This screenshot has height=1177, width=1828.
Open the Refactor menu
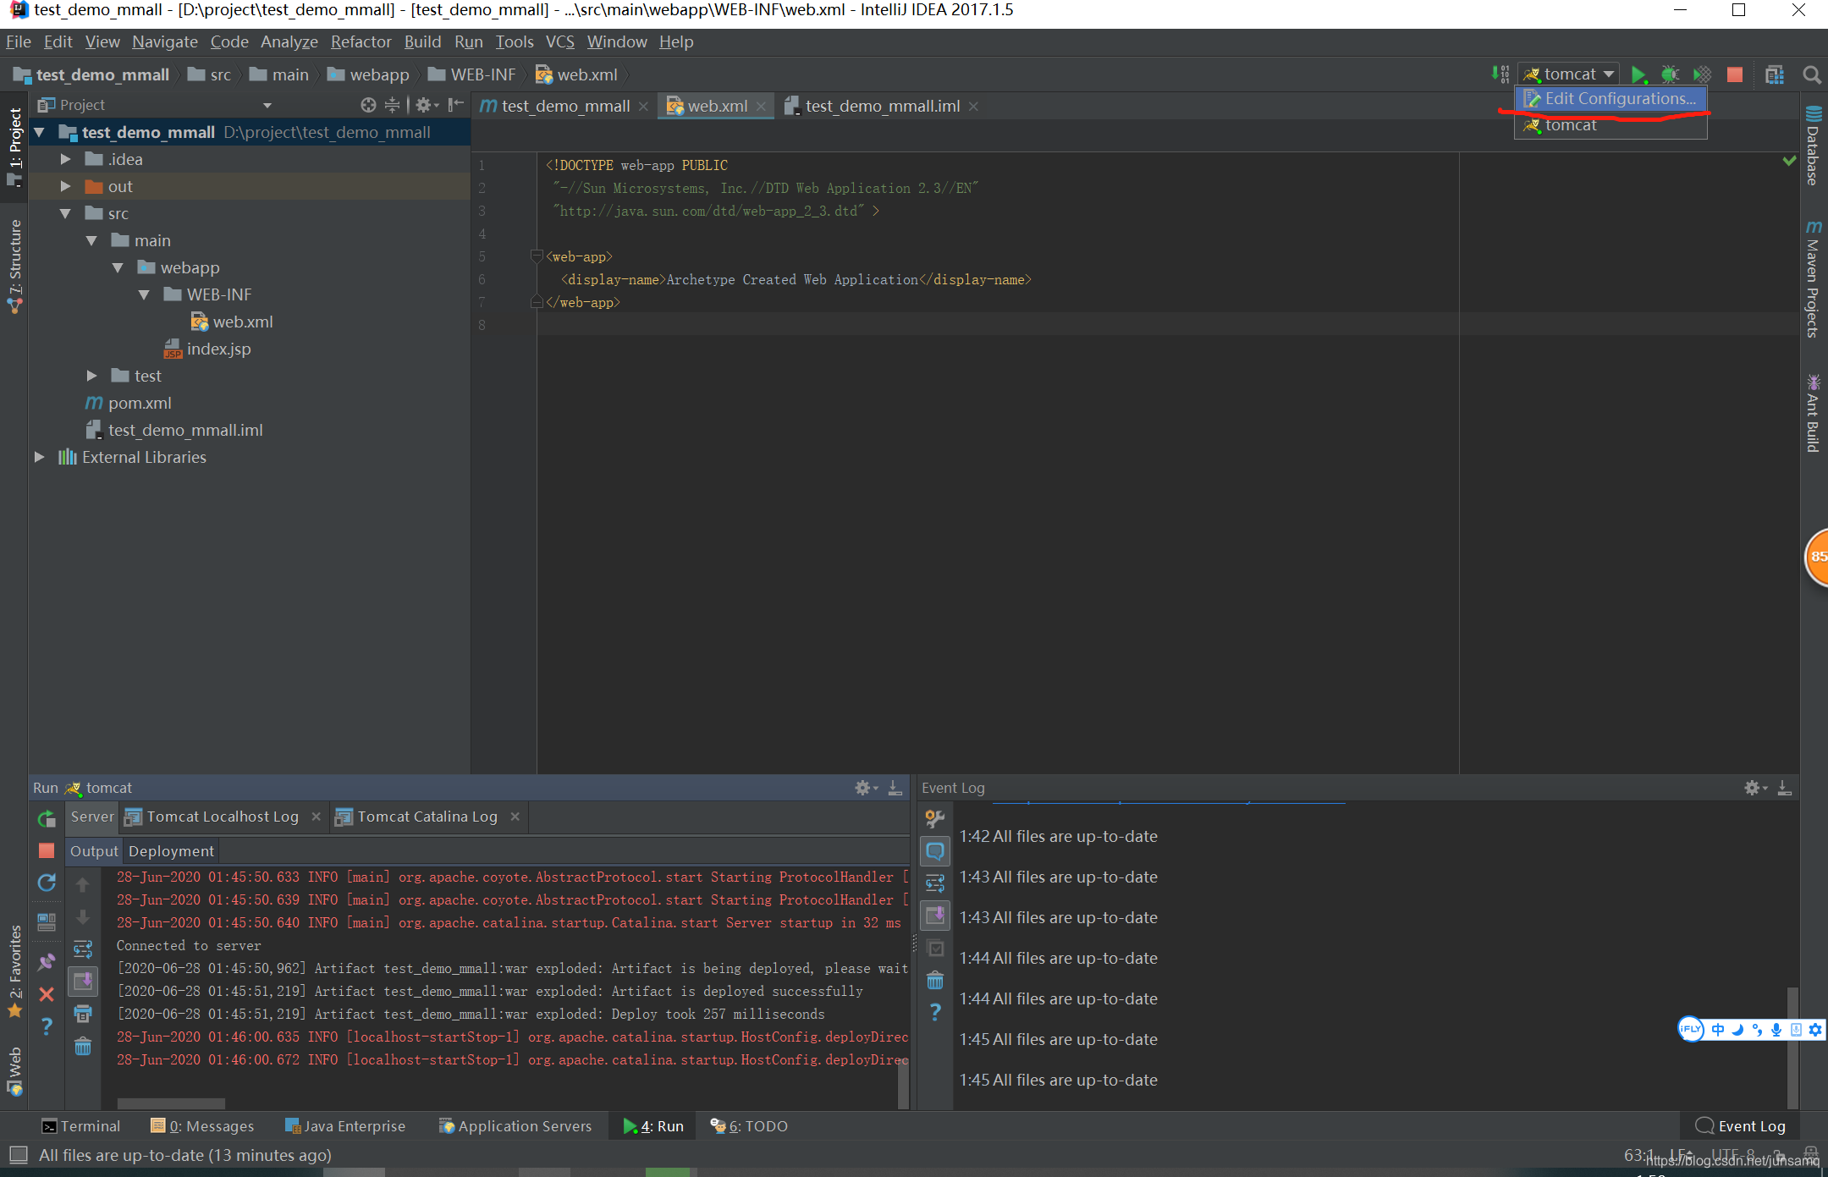pos(361,41)
